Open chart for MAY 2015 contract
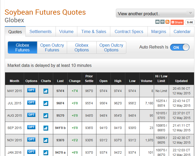The height and width of the screenshot is (156, 196). [x=46, y=91]
